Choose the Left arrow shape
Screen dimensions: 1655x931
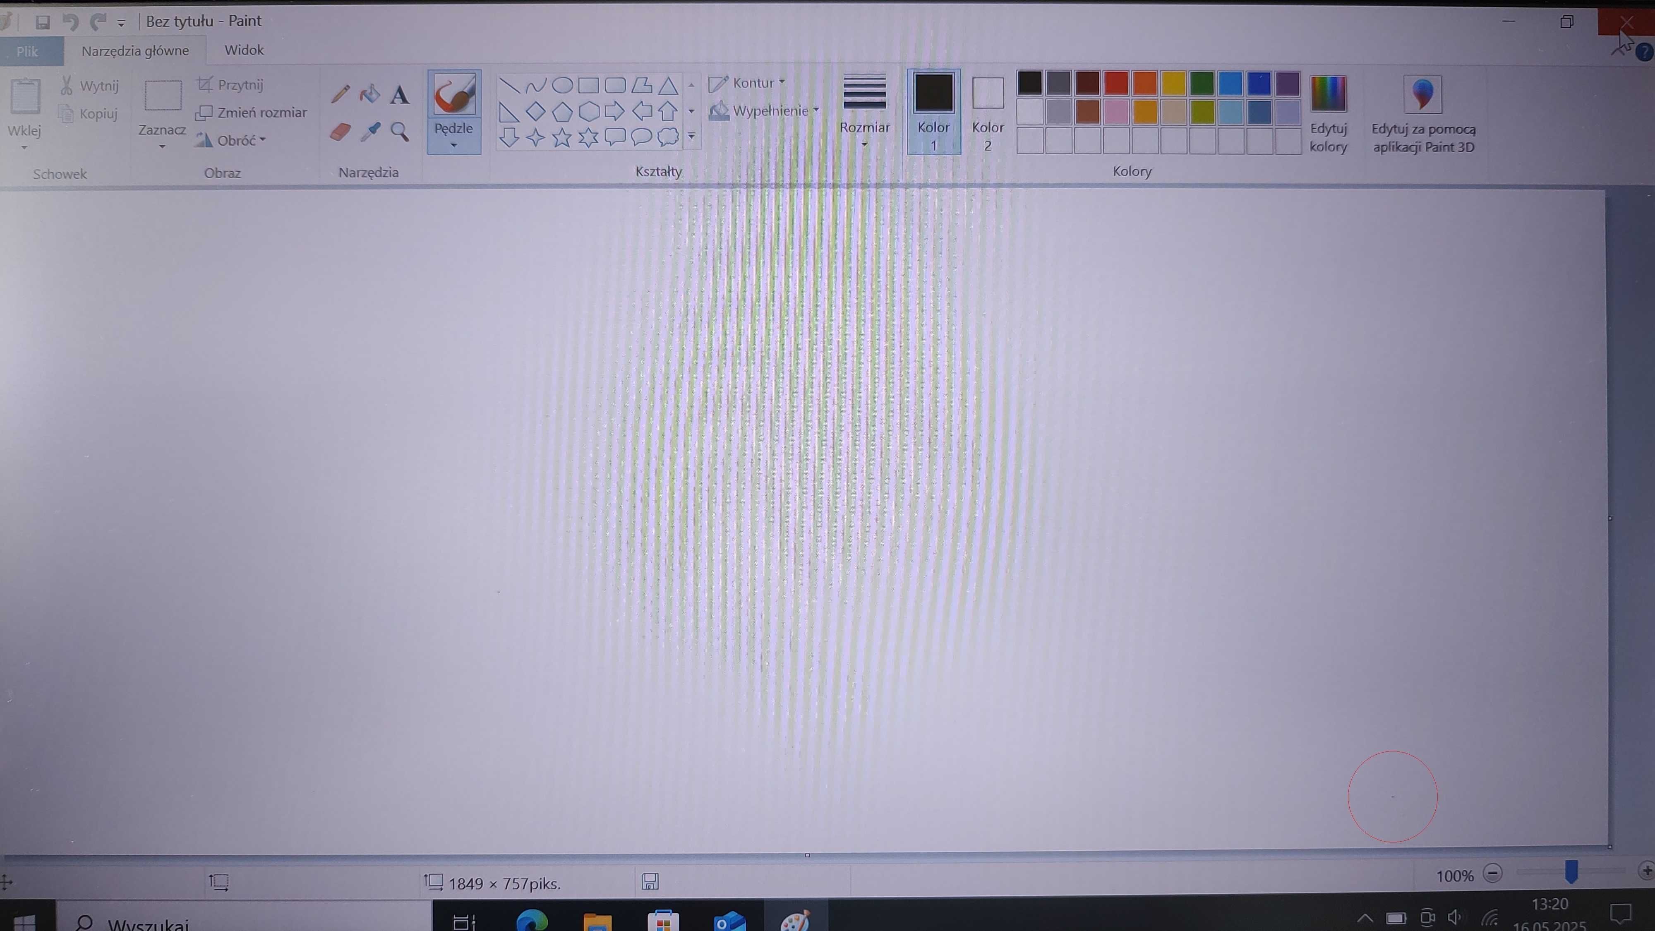pyautogui.click(x=641, y=112)
